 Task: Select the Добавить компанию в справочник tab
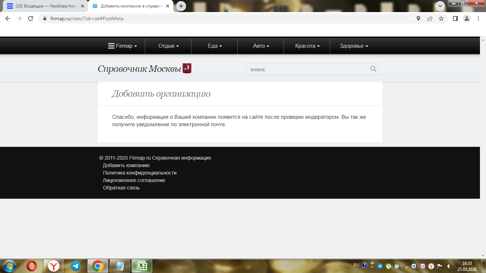tap(131, 6)
